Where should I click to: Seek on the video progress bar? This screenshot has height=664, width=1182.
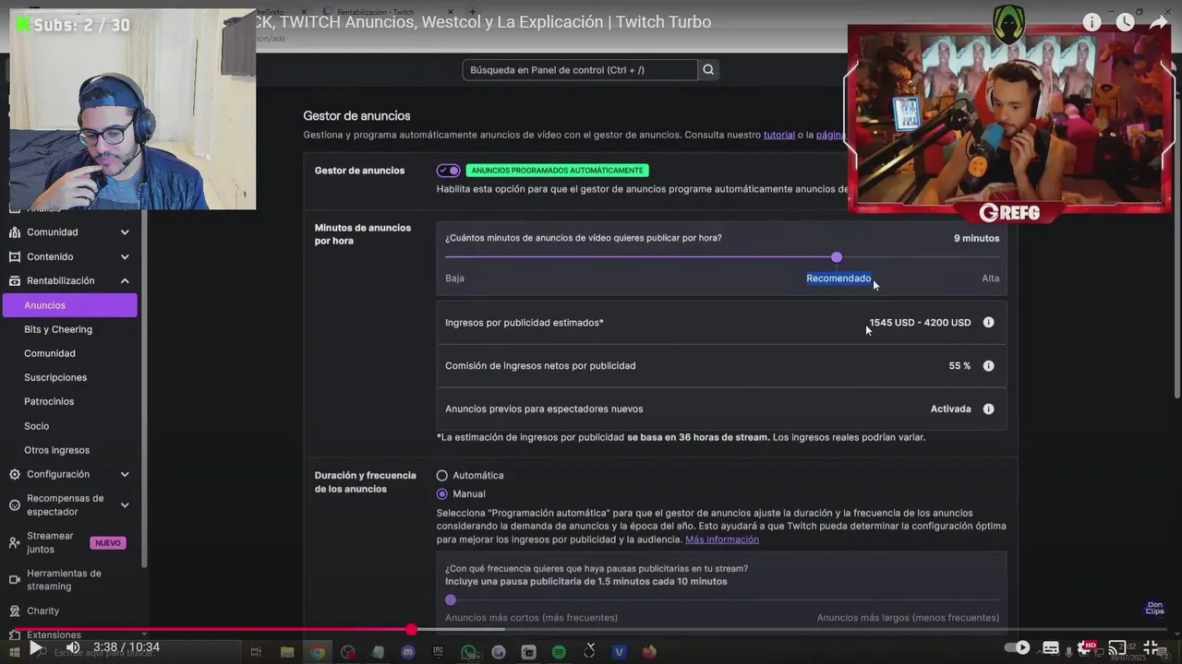tap(591, 630)
